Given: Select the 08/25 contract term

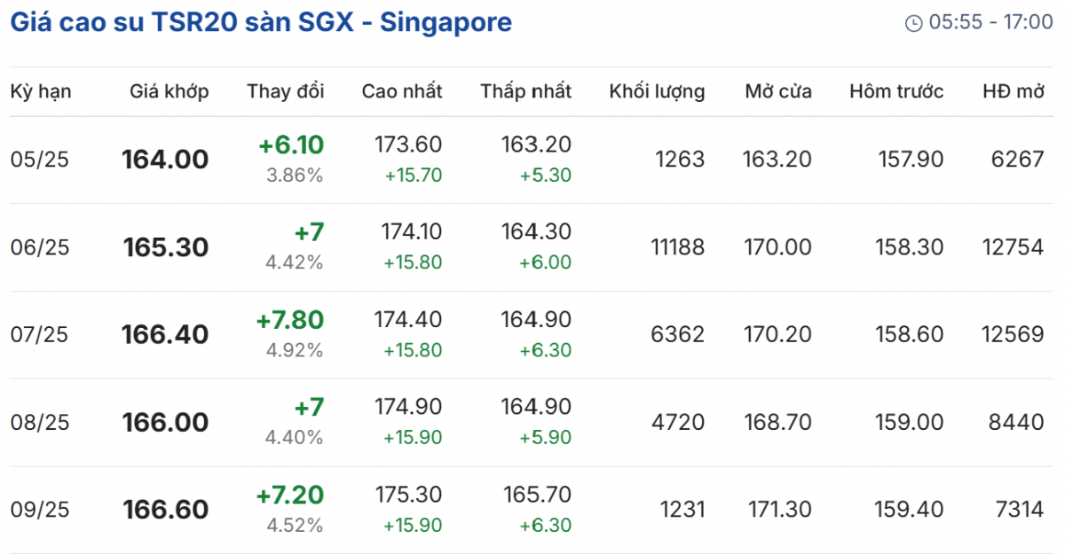Looking at the screenshot, I should [x=40, y=423].
